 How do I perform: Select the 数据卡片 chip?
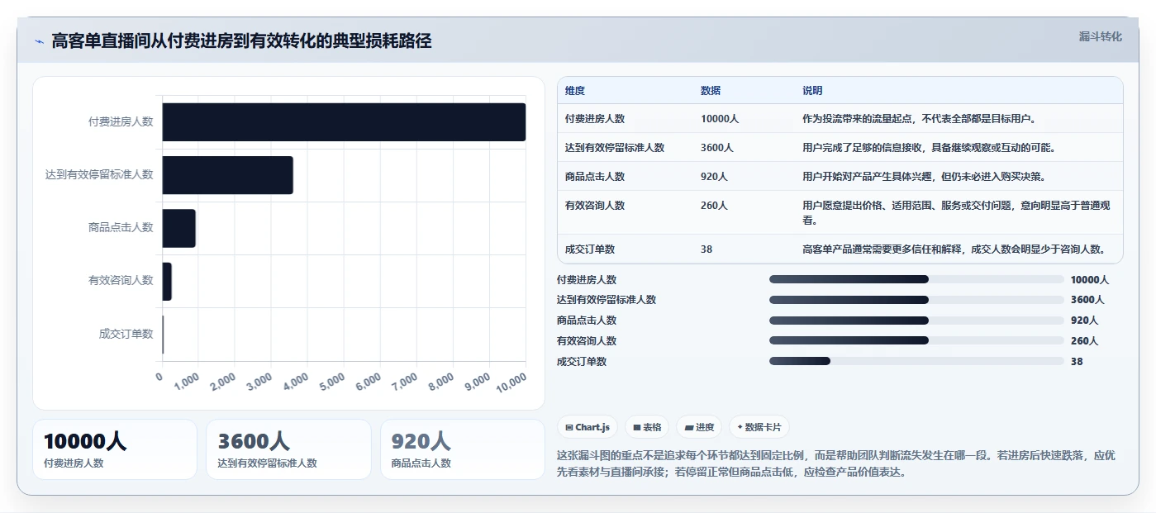(x=759, y=427)
